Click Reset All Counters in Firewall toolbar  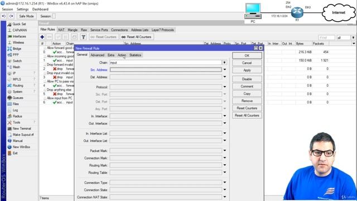[x=137, y=37]
